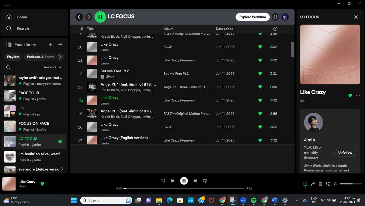
Task: Open Search in sidebar
Action: click(18, 29)
